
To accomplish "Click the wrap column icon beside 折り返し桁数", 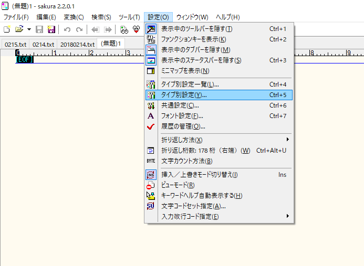I will 151,151.
